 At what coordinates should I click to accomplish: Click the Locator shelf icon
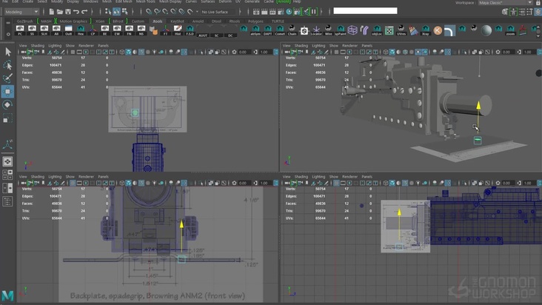316,30
